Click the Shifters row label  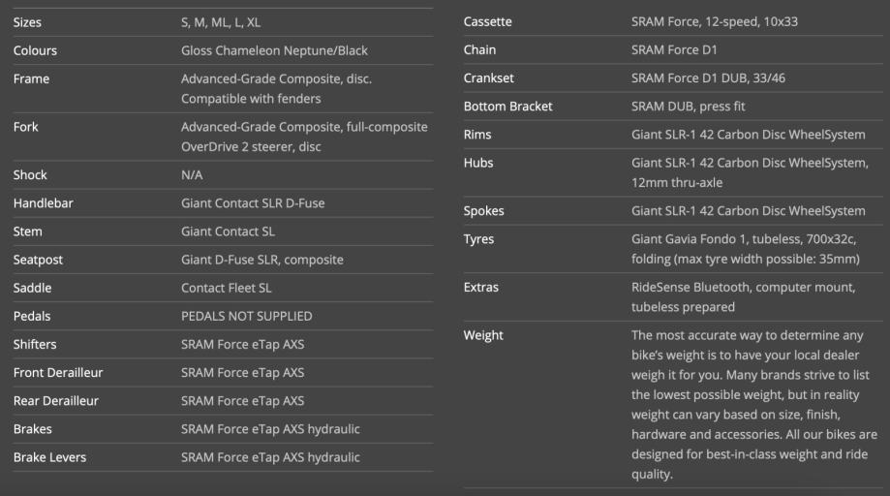tap(35, 345)
